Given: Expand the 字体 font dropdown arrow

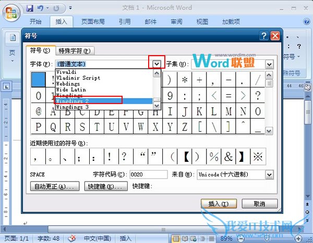Looking at the screenshot, I should pyautogui.click(x=156, y=64).
